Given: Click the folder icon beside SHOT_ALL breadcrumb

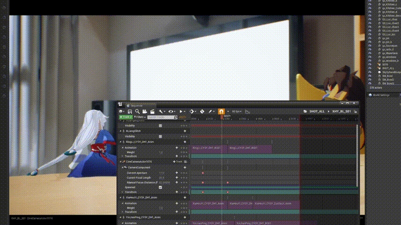Looking at the screenshot, I should click(305, 112).
